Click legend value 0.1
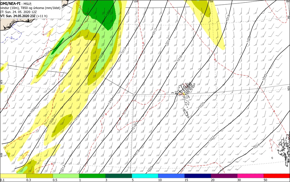The width and height of the screenshot is (290, 182). tap(2, 180)
